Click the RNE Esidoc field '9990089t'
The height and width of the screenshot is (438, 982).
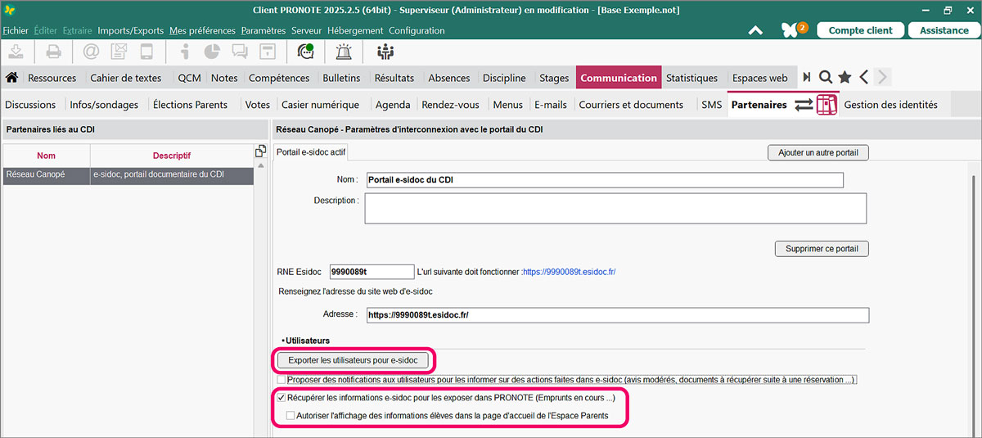pyautogui.click(x=372, y=272)
